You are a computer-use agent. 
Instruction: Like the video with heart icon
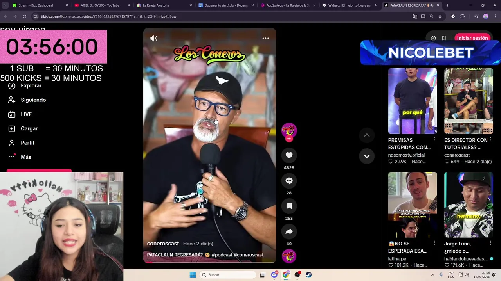tap(289, 155)
